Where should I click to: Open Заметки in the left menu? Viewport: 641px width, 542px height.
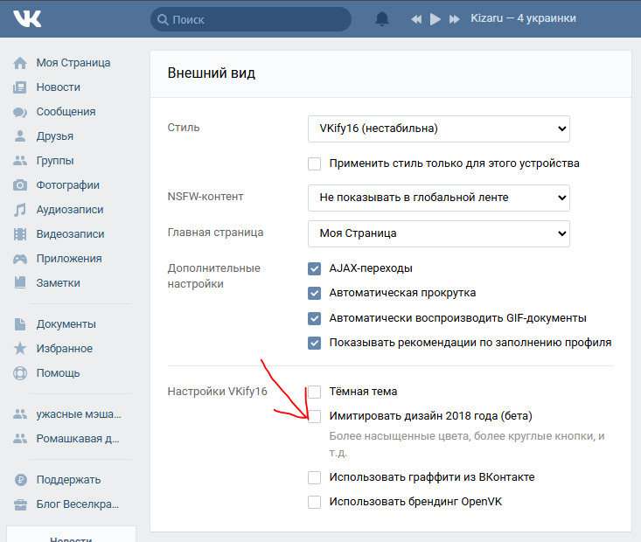click(59, 283)
